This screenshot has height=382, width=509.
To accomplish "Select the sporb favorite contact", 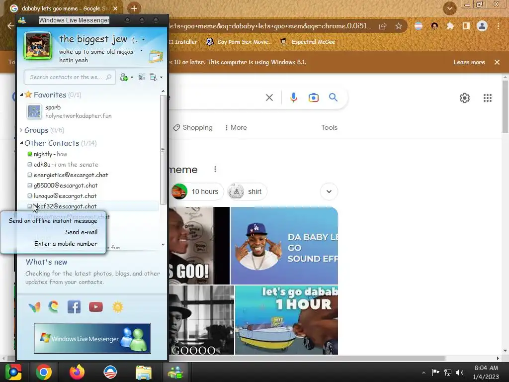I will 88,111.
